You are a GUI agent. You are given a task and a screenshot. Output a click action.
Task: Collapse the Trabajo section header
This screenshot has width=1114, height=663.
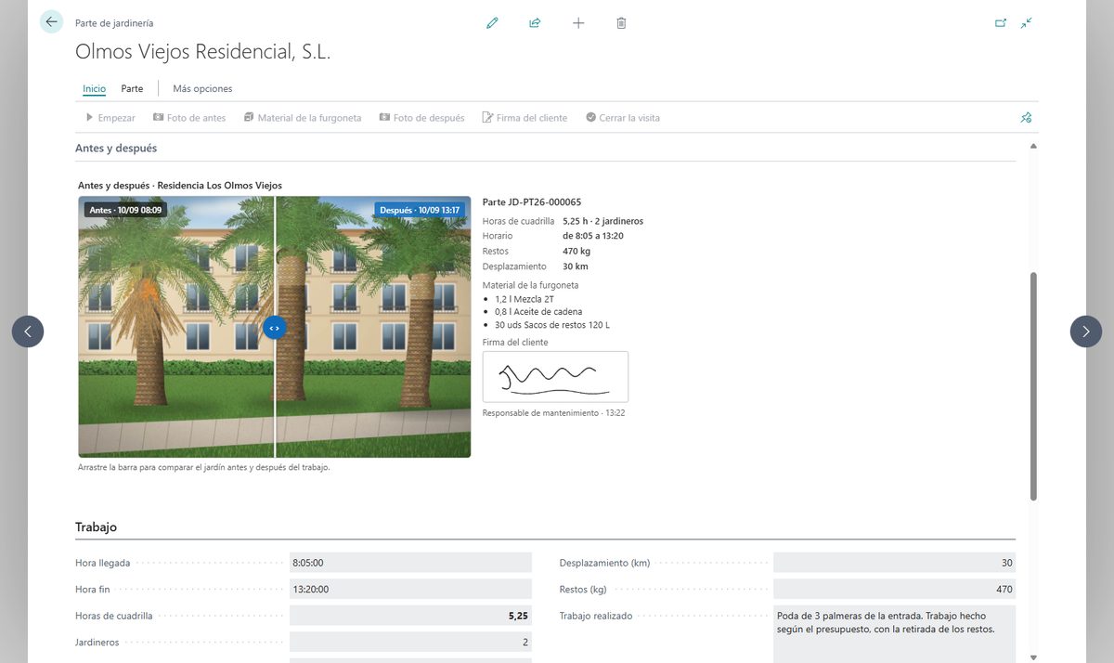tap(96, 526)
